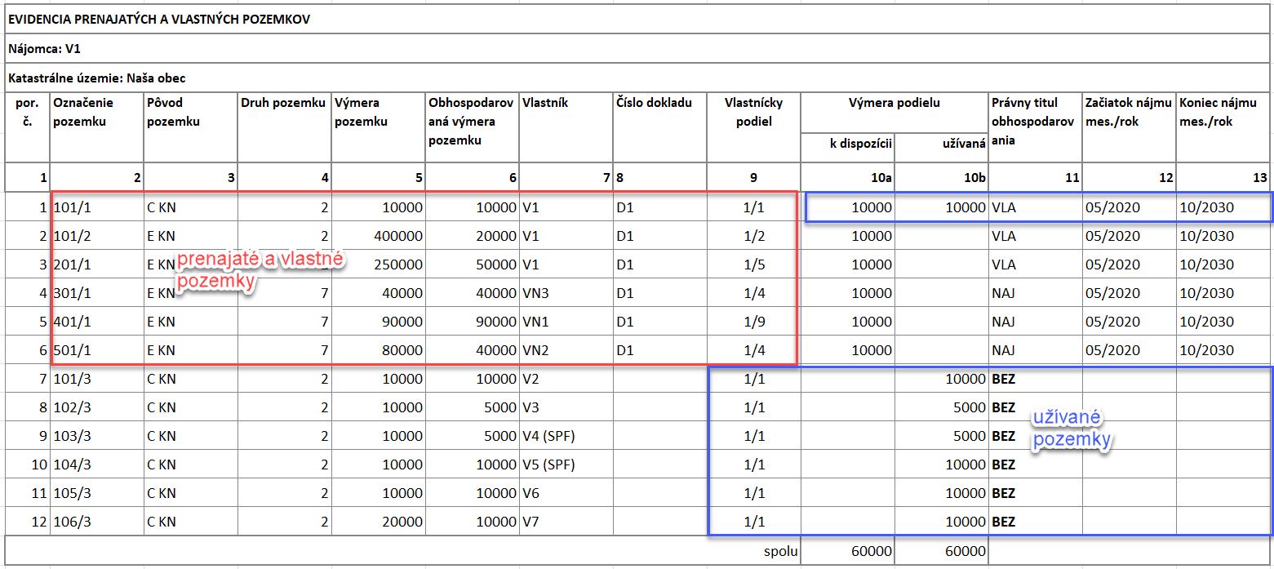Select the ownership share cell 1/9
The width and height of the screenshot is (1274, 569).
click(x=752, y=322)
